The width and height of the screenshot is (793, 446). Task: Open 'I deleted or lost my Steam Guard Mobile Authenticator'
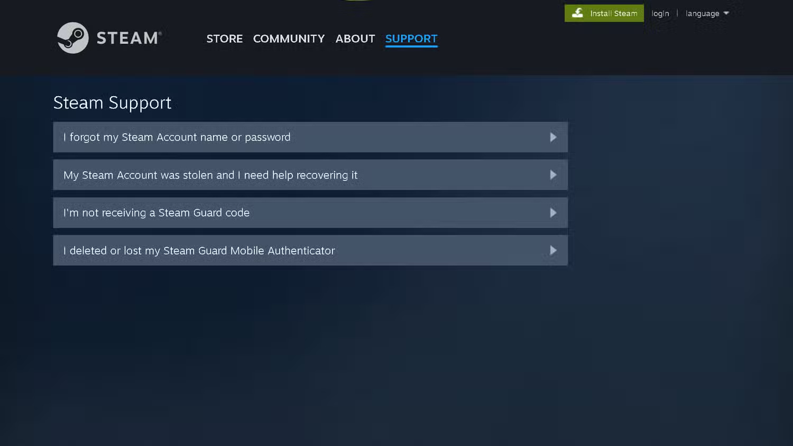point(310,250)
